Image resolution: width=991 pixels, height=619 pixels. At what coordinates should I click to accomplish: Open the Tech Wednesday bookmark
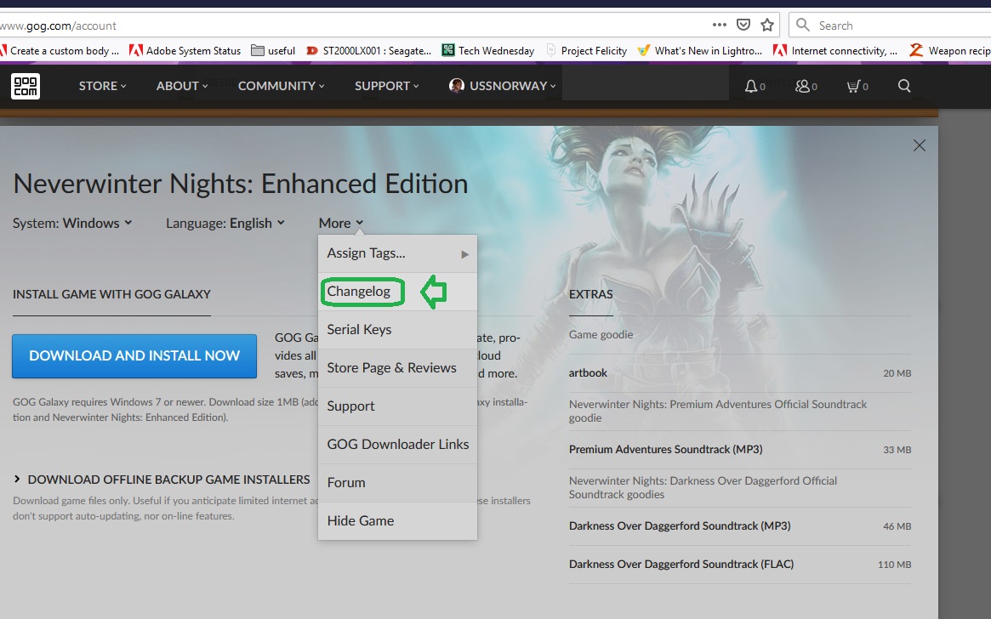pos(488,50)
